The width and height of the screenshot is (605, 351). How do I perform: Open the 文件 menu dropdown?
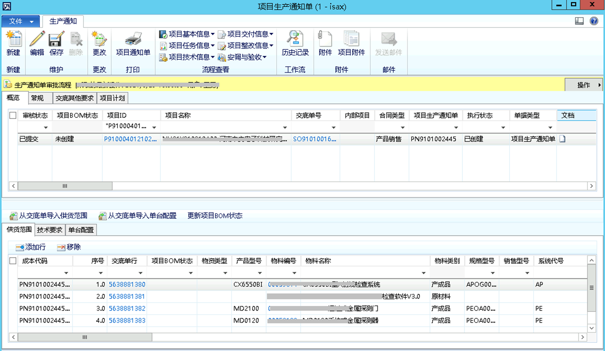coord(21,21)
